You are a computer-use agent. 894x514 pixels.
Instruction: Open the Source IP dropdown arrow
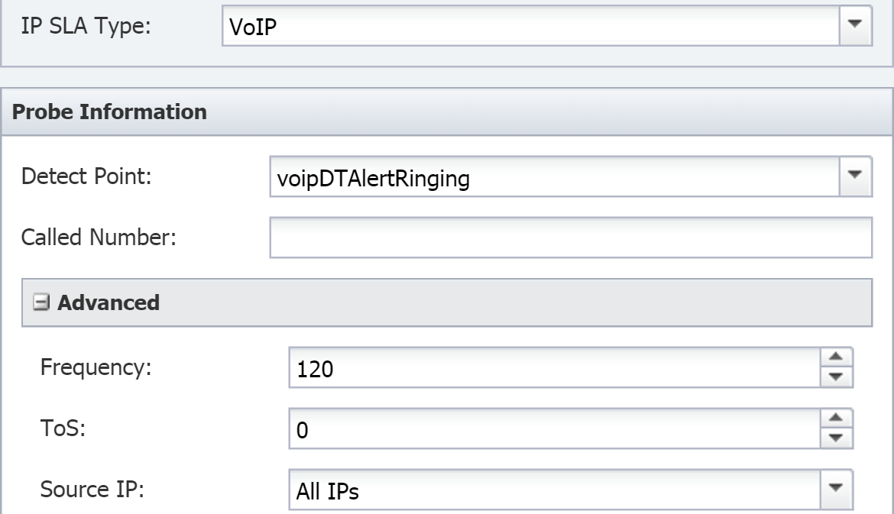coord(836,489)
